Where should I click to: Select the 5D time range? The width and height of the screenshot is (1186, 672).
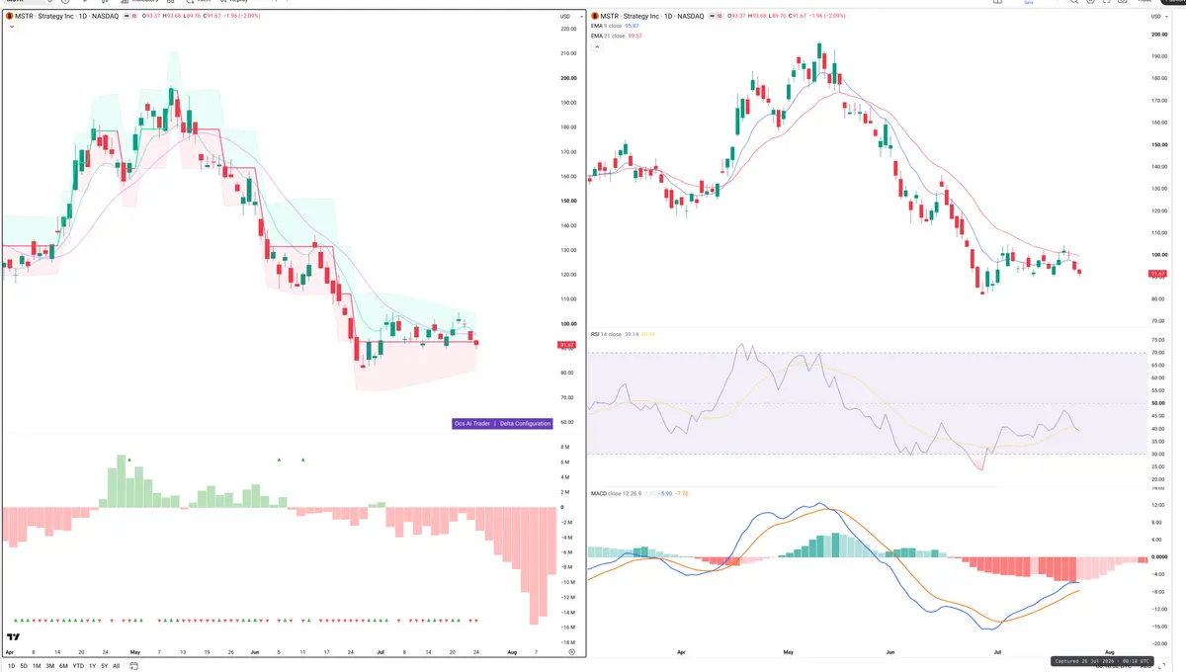click(x=23, y=666)
